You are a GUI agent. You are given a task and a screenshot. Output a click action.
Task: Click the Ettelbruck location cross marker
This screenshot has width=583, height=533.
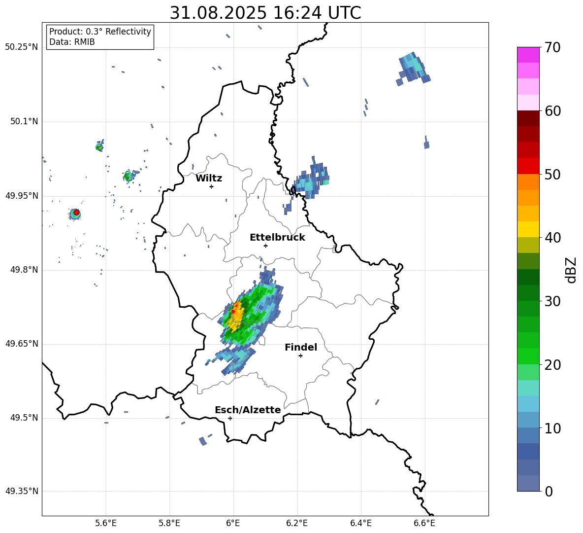coord(265,246)
